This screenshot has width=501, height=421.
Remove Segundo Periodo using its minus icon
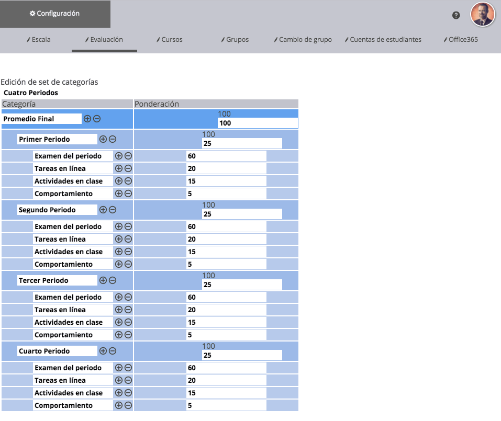coord(113,210)
